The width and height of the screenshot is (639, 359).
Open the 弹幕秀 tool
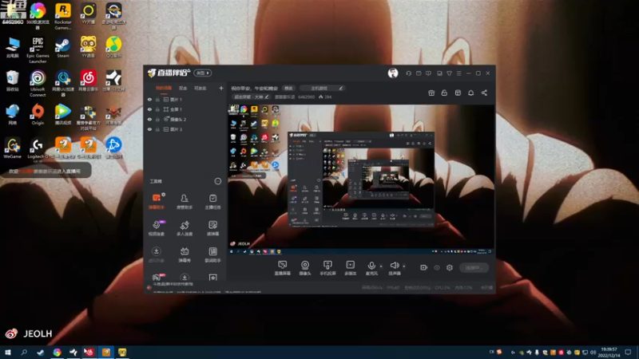pos(185,254)
